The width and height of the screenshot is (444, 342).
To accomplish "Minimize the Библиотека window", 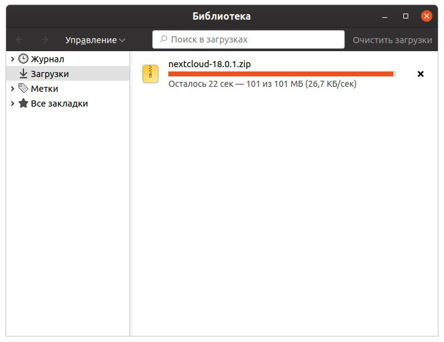I will (x=385, y=17).
